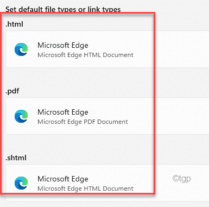Click 'Microsoft Edge HTML Document' under .shtml
The height and width of the screenshot is (207, 209).
[x=85, y=189]
